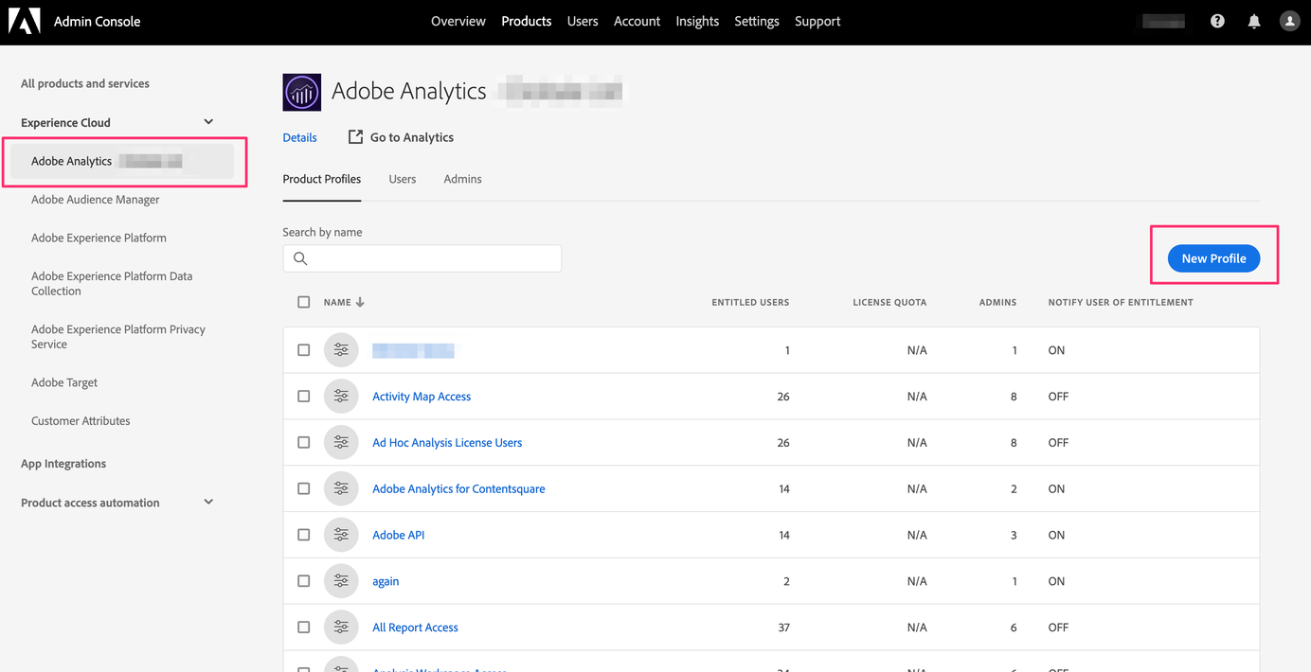Open the Insights menu
1311x672 pixels.
click(x=697, y=21)
